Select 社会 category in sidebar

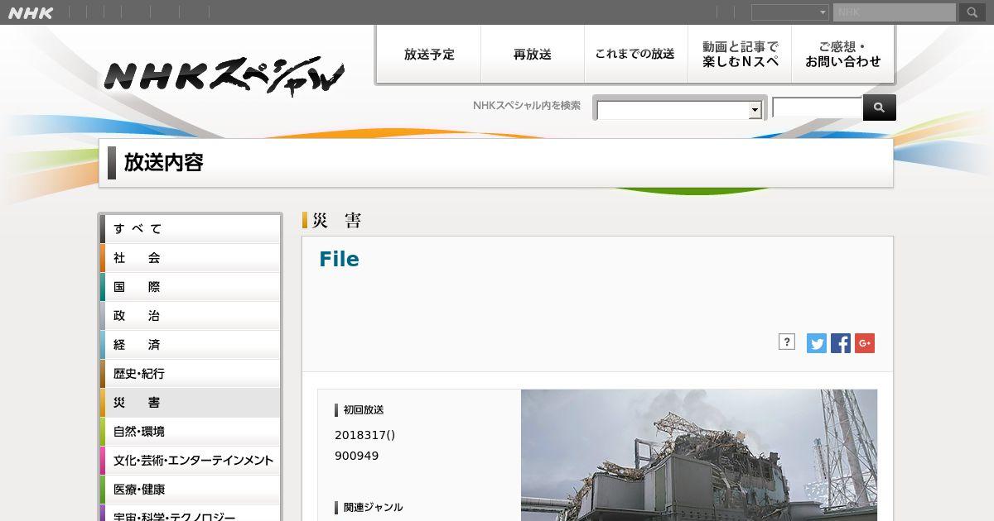(191, 258)
